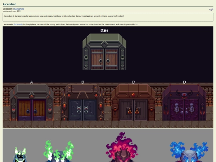Click the large green flame enemy sprite
The height and width of the screenshot is (162, 216).
59,151
